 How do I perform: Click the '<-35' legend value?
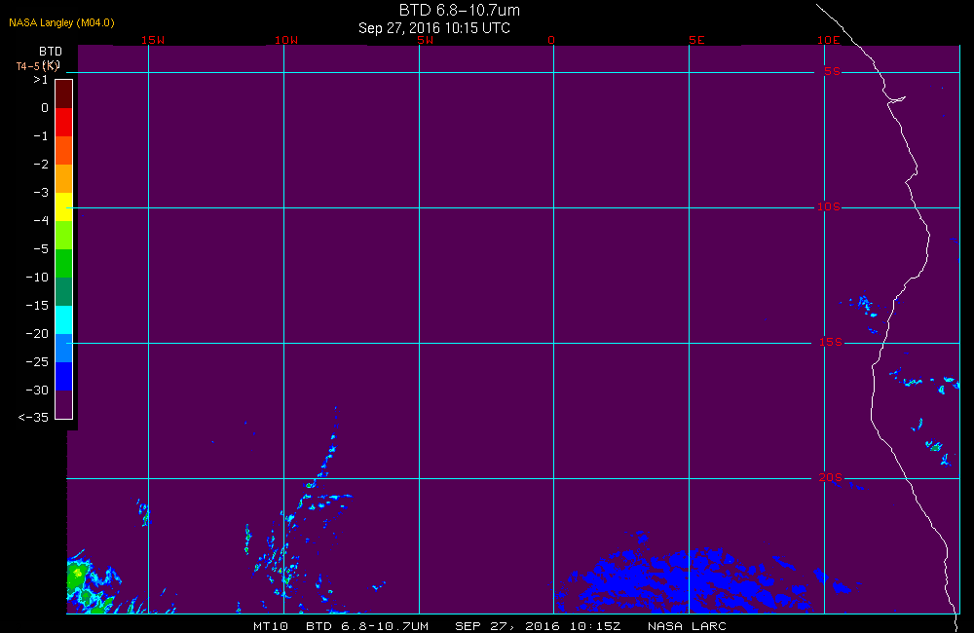coord(33,418)
